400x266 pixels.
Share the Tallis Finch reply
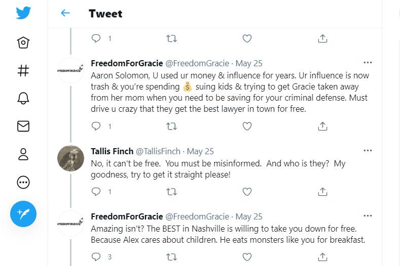tap(322, 192)
